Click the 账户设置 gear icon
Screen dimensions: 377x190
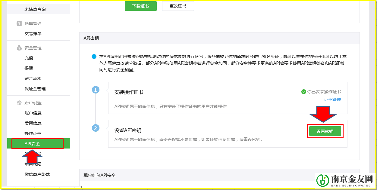tap(19, 103)
